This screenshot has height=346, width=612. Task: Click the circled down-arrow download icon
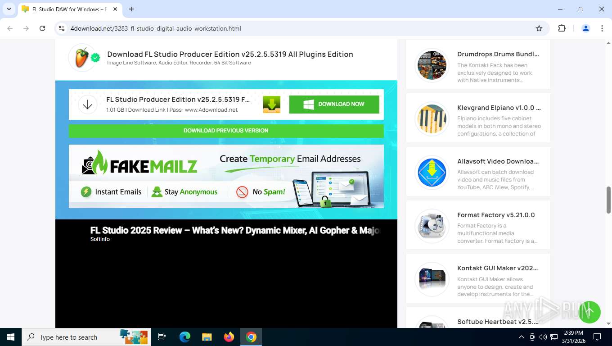click(88, 105)
